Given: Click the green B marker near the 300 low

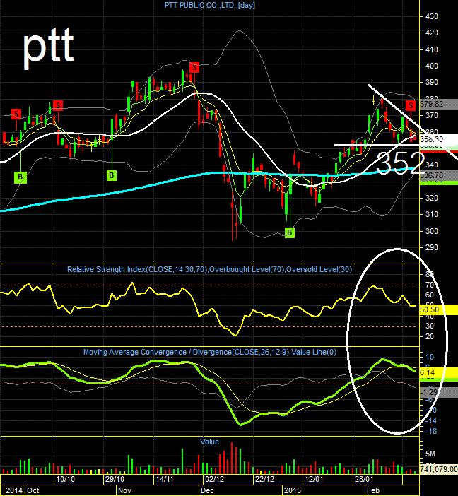Looking at the screenshot, I should pyautogui.click(x=290, y=233).
